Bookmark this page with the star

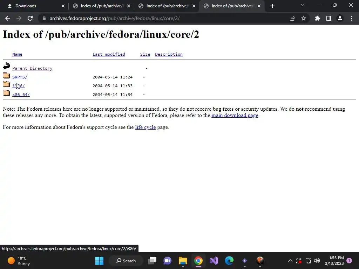point(304,18)
